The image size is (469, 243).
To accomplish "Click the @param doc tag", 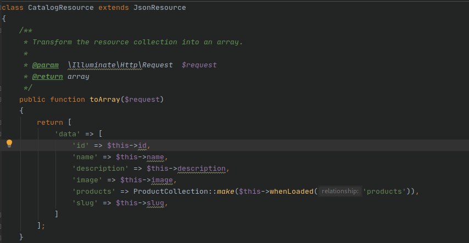I will (x=46, y=65).
